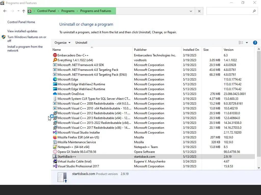Click Embarcadero Technologies Inc. publisher cell
Viewport: 261px width, 195px height.
tap(155, 55)
